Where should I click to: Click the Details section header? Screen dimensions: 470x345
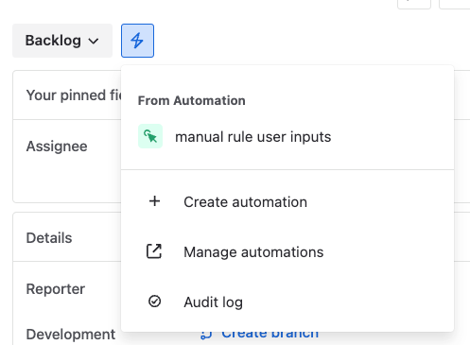[x=49, y=238]
